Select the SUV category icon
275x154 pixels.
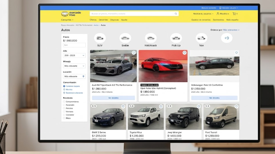click(100, 38)
